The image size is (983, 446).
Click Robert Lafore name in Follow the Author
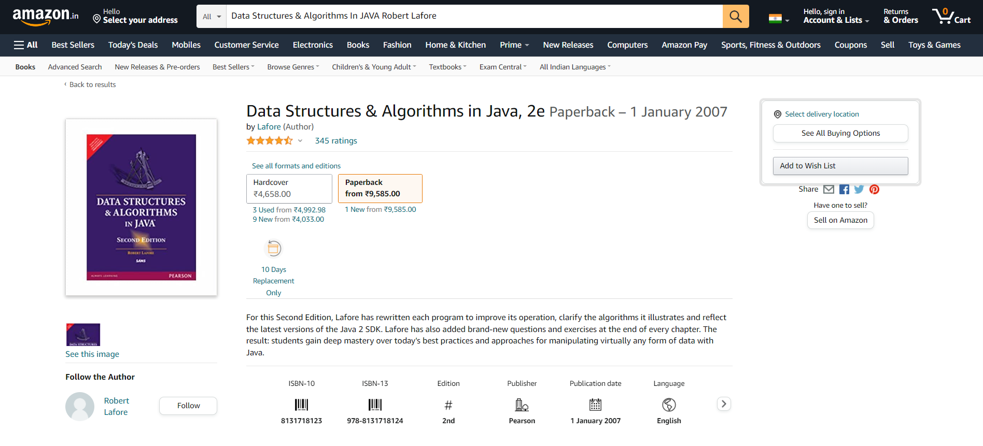point(116,407)
